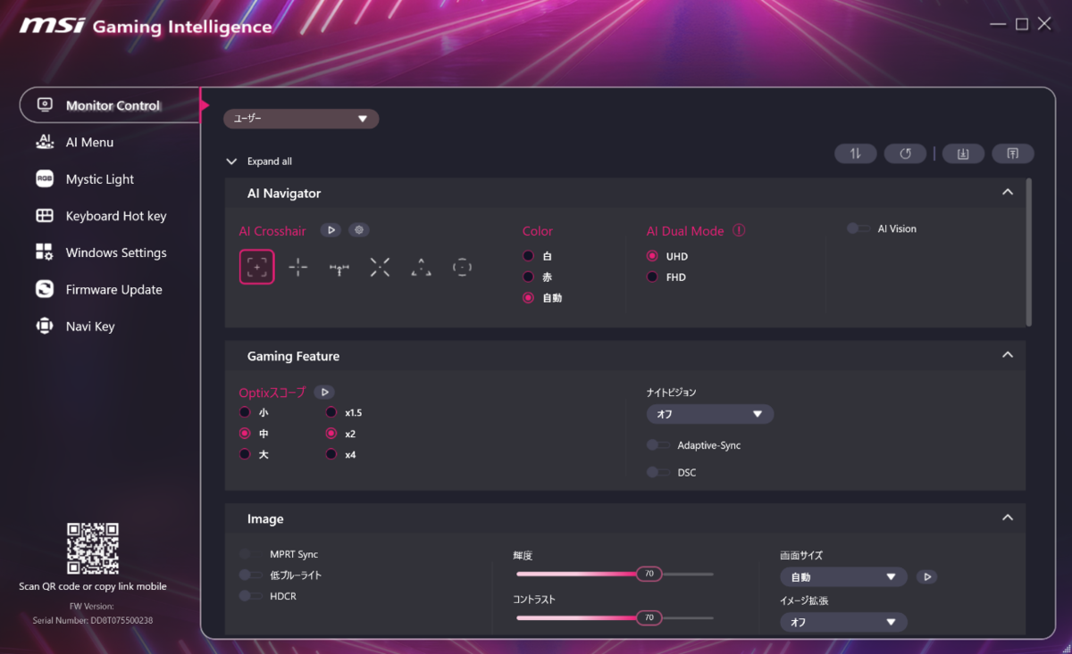The image size is (1072, 654).
Task: Click the Expand all label
Action: tap(270, 161)
